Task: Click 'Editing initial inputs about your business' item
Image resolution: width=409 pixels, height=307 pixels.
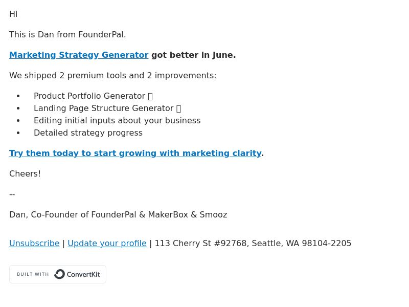Action: click(x=117, y=121)
